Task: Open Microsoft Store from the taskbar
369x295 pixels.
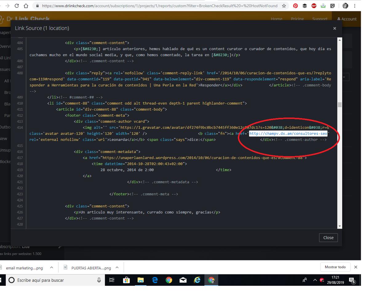Action: pos(126,280)
